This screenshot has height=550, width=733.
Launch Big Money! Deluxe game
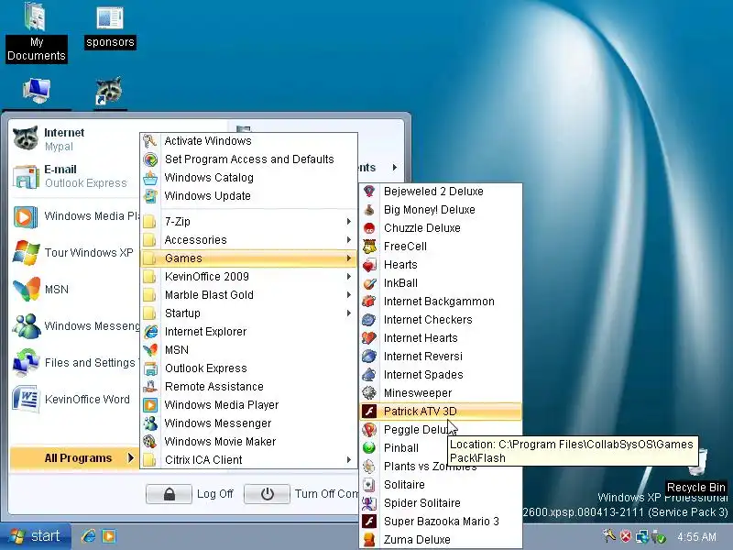pyautogui.click(x=440, y=210)
